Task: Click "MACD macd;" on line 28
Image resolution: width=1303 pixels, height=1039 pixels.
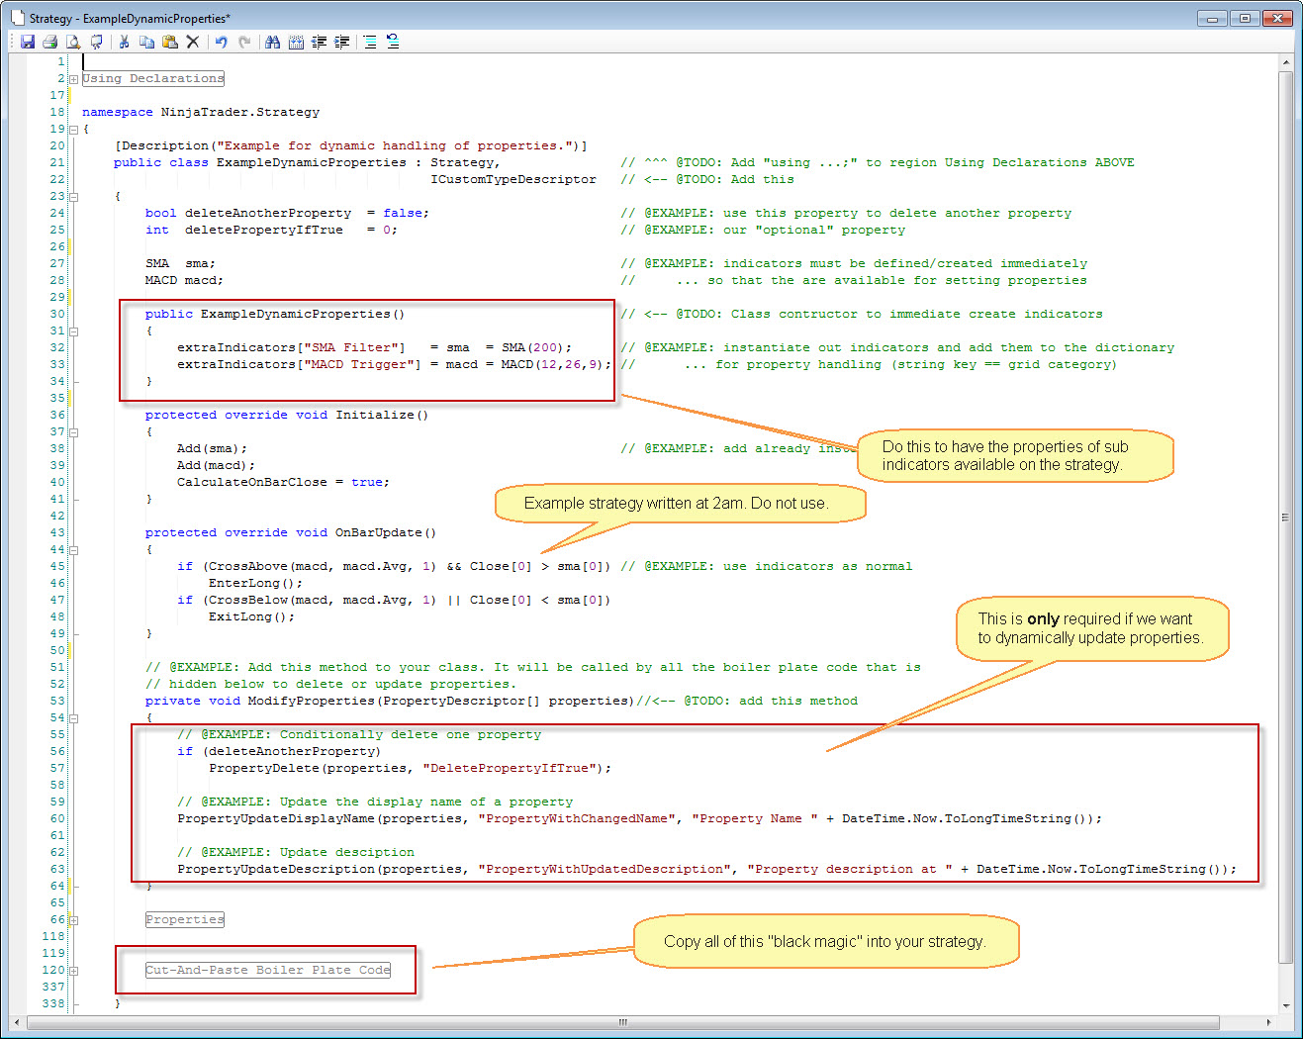Action: pos(184,280)
